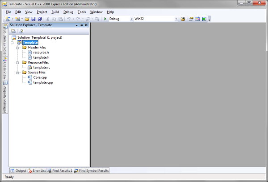Start debugging with the green play icon
Image resolution: width=268 pixels, height=182 pixels.
[105, 19]
